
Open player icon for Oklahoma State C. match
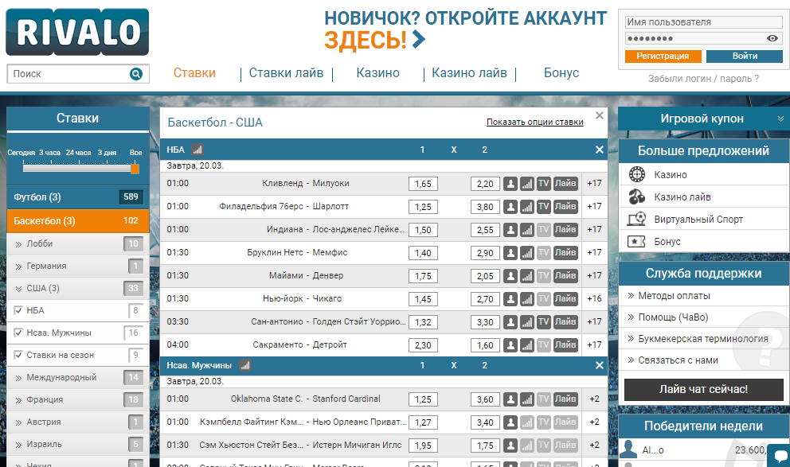coord(510,399)
